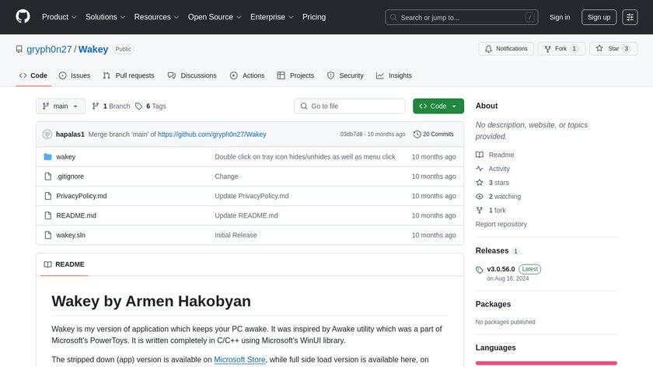Click the Go to file search field
This screenshot has height=367, width=653.
tap(350, 106)
